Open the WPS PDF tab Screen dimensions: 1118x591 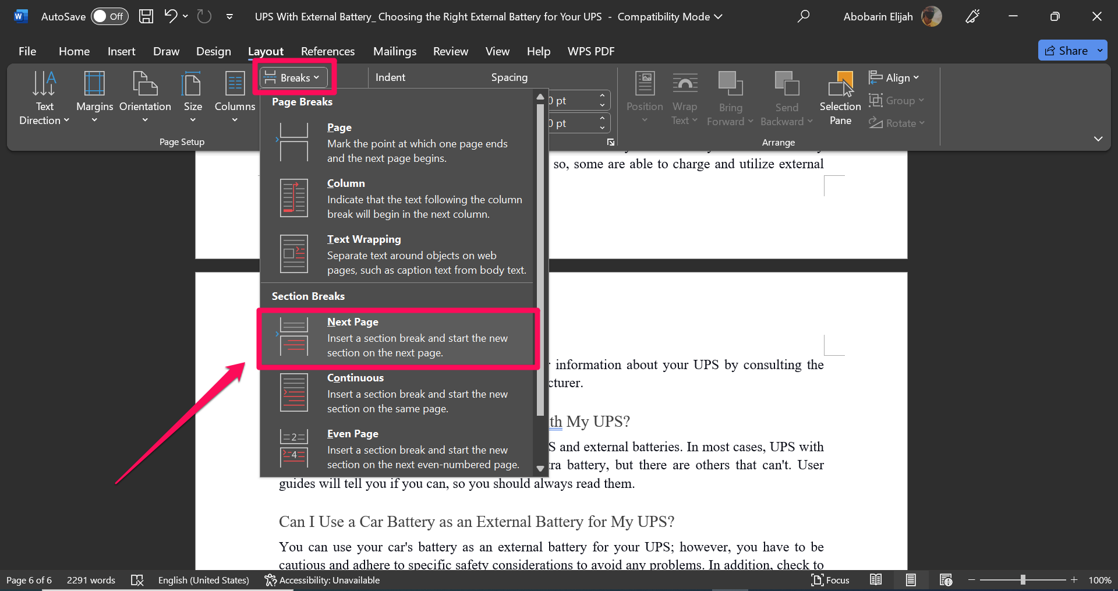pos(591,51)
